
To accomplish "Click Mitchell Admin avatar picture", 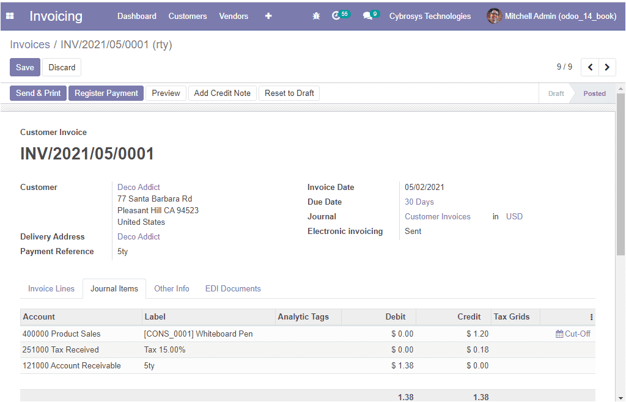I will click(494, 16).
